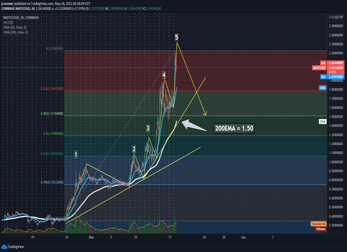The image size is (347, 252).
Task: Click 0.50000000 on the price axis
Action: point(337,207)
